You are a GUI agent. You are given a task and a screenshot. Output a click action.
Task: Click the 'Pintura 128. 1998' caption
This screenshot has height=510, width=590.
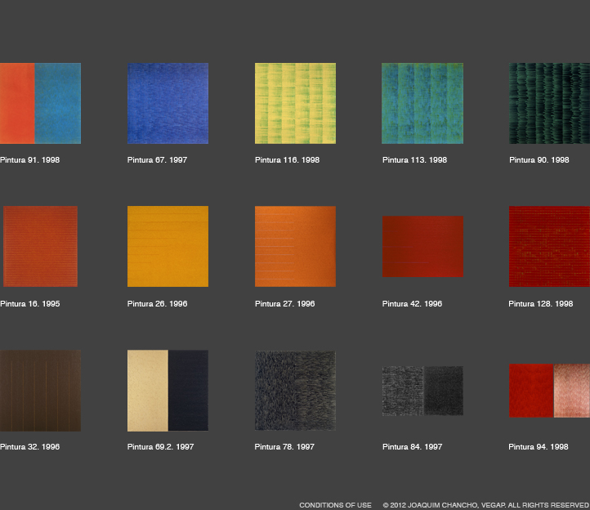pos(541,304)
